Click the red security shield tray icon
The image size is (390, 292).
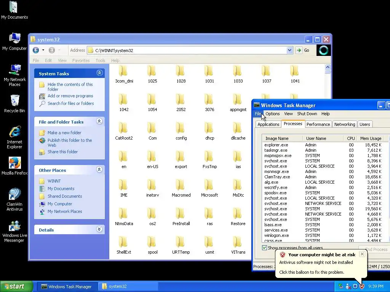pyautogui.click(x=362, y=287)
